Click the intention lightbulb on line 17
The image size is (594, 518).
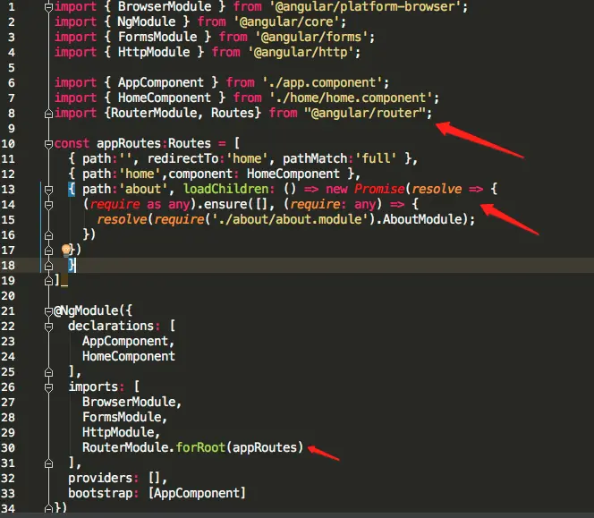tap(66, 251)
